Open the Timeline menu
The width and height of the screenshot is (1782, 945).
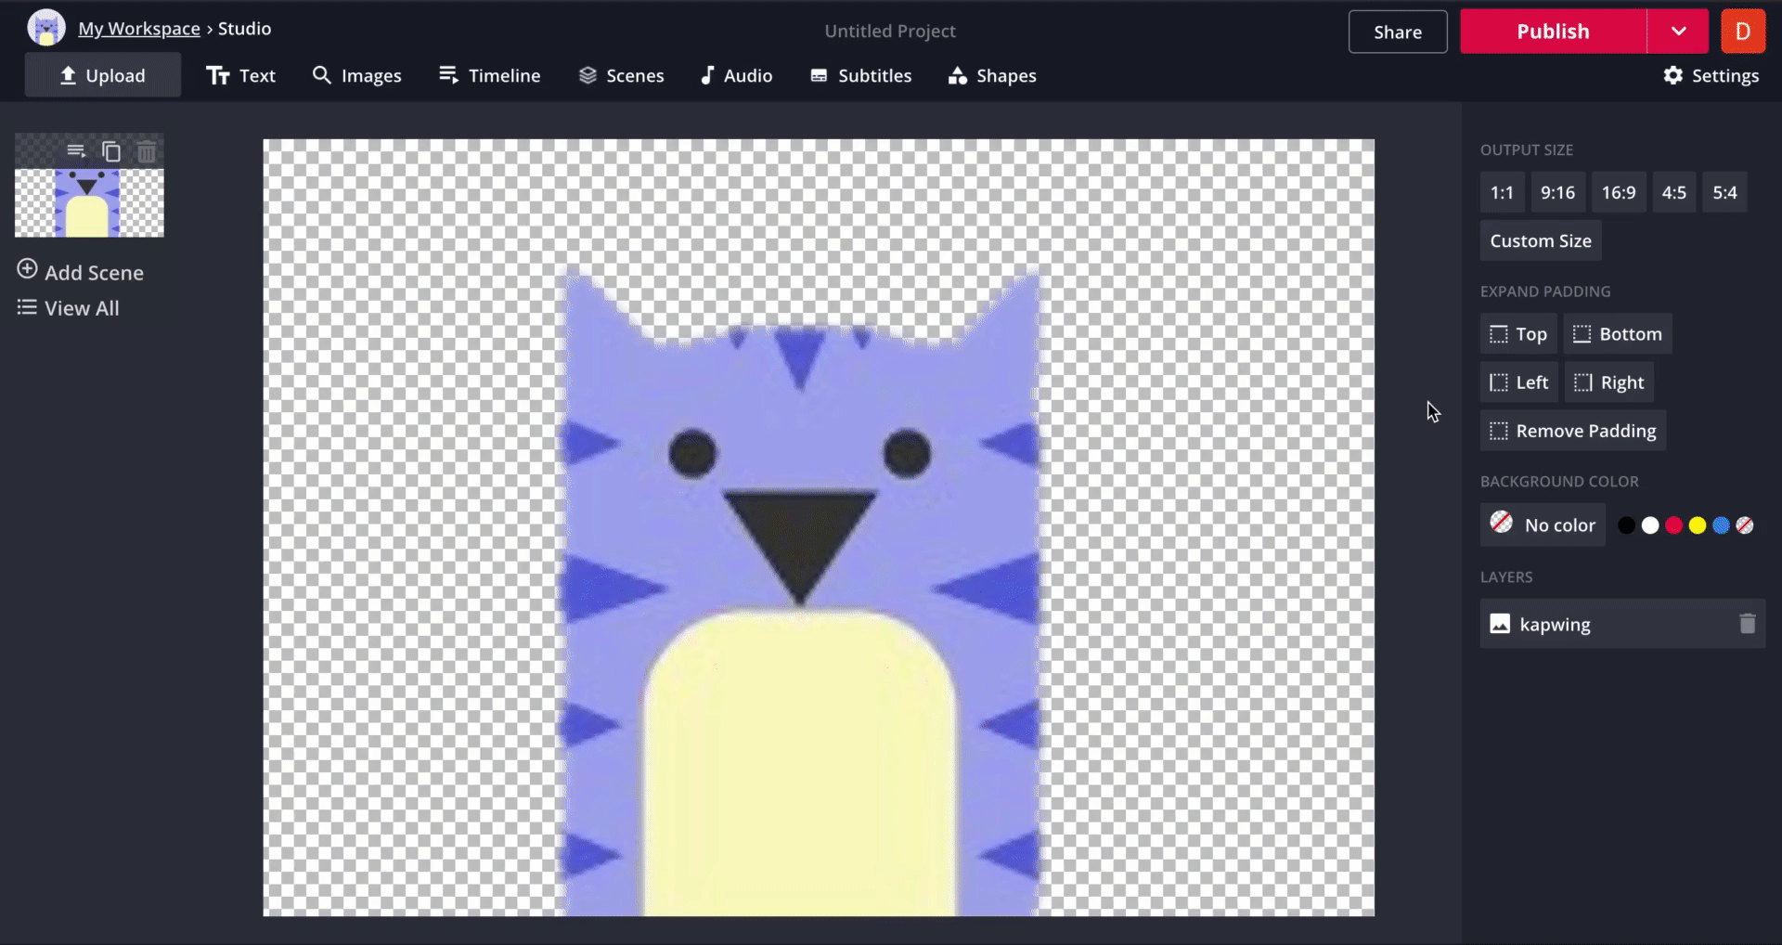click(x=489, y=76)
